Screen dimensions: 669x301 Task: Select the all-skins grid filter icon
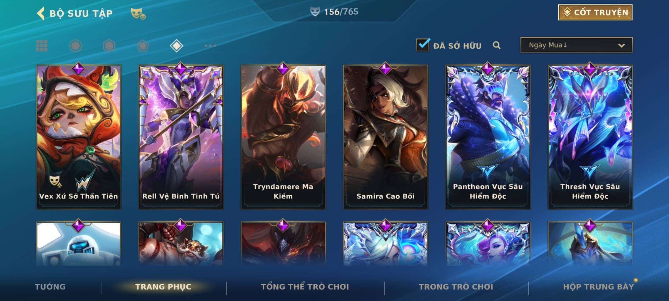[42, 46]
